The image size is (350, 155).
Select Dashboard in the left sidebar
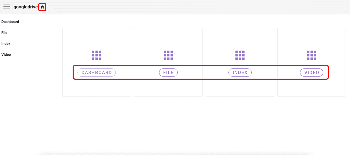coord(10,22)
